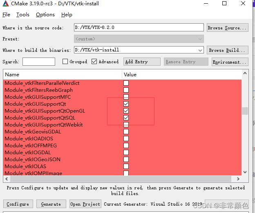The image size is (255, 213).
Task: Check Module_vtkIOADIOS checkbox
Action: 126,138
